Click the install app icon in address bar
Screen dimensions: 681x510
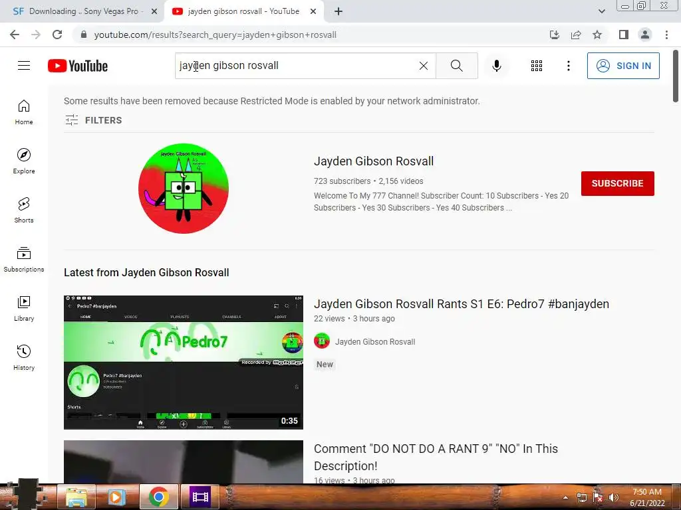click(x=554, y=35)
